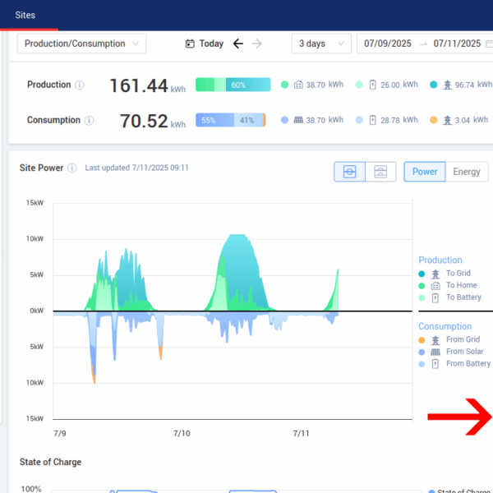Click the Consumption 41% bar segment
Viewport: 493px width, 493px height.
click(x=248, y=120)
